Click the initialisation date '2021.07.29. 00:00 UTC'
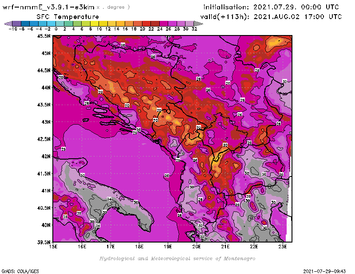355x274 pixels. point(296,7)
